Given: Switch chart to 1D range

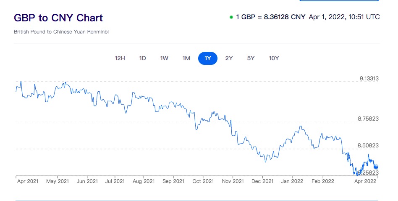Looking at the screenshot, I should click(x=142, y=58).
